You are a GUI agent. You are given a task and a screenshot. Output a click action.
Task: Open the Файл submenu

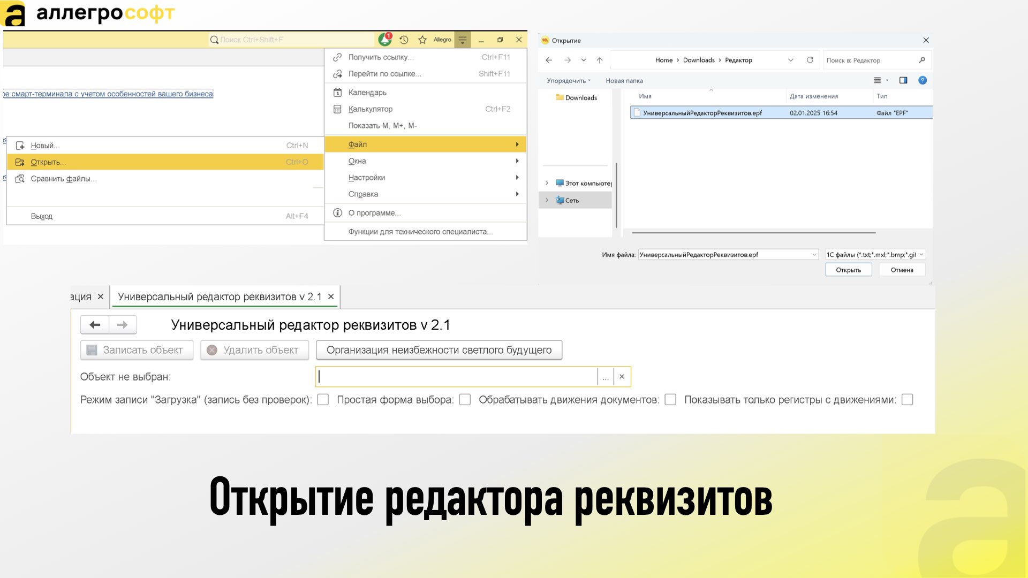426,144
